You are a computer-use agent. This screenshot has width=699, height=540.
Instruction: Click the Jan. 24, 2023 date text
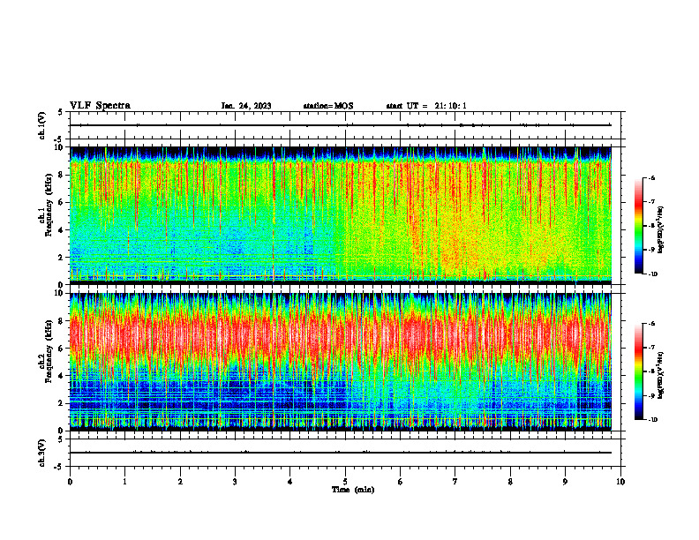pyautogui.click(x=246, y=106)
